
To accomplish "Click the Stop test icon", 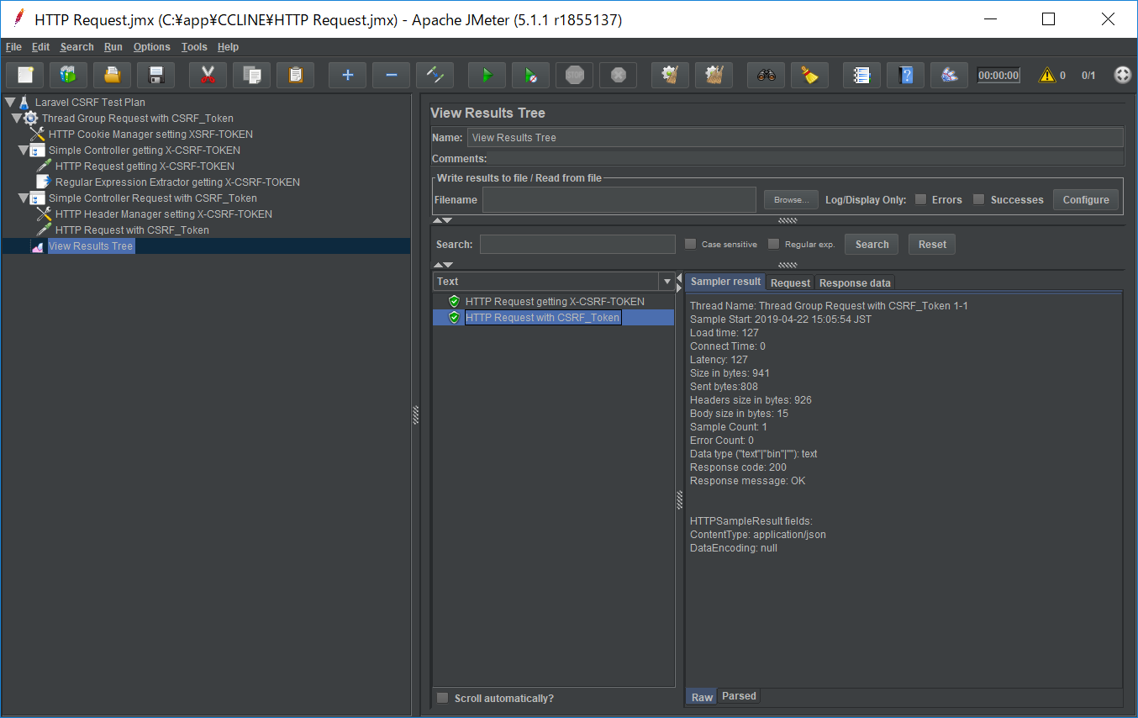I will (x=574, y=75).
